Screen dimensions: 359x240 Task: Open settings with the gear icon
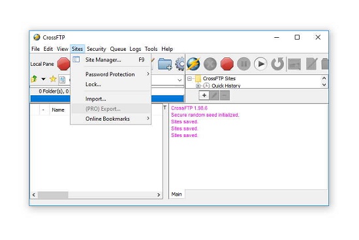click(180, 64)
